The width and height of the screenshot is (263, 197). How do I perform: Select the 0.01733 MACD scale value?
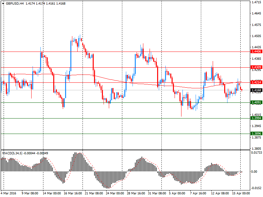point(257,153)
